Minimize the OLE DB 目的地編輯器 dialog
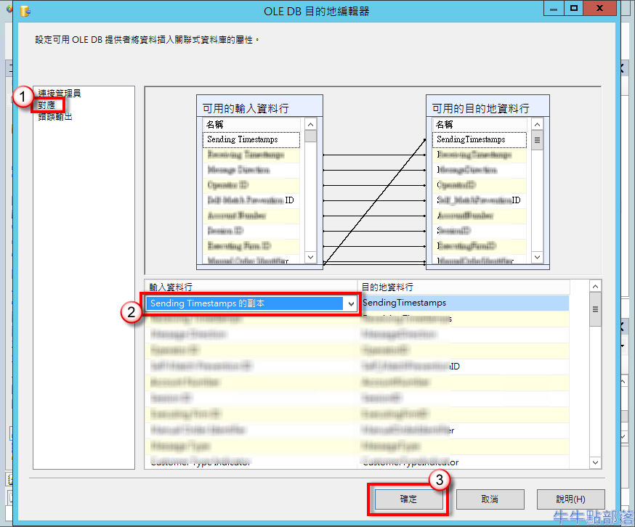 [x=554, y=9]
